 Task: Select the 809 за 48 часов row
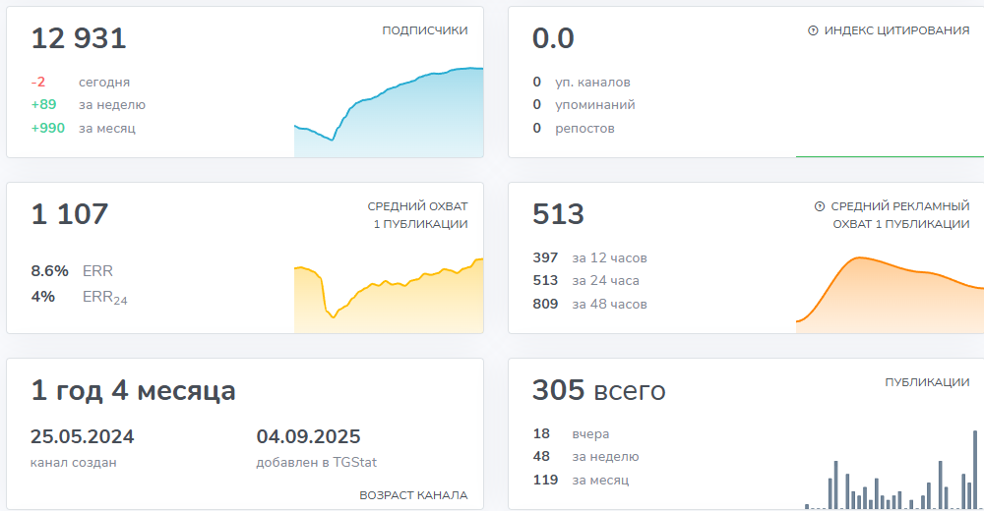coord(589,304)
